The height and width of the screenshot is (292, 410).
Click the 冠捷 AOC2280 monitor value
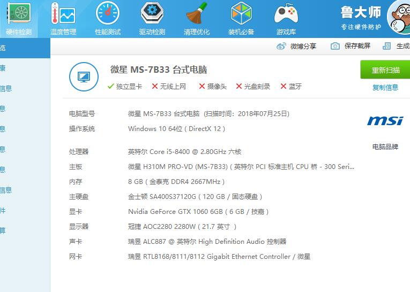[x=182, y=227]
